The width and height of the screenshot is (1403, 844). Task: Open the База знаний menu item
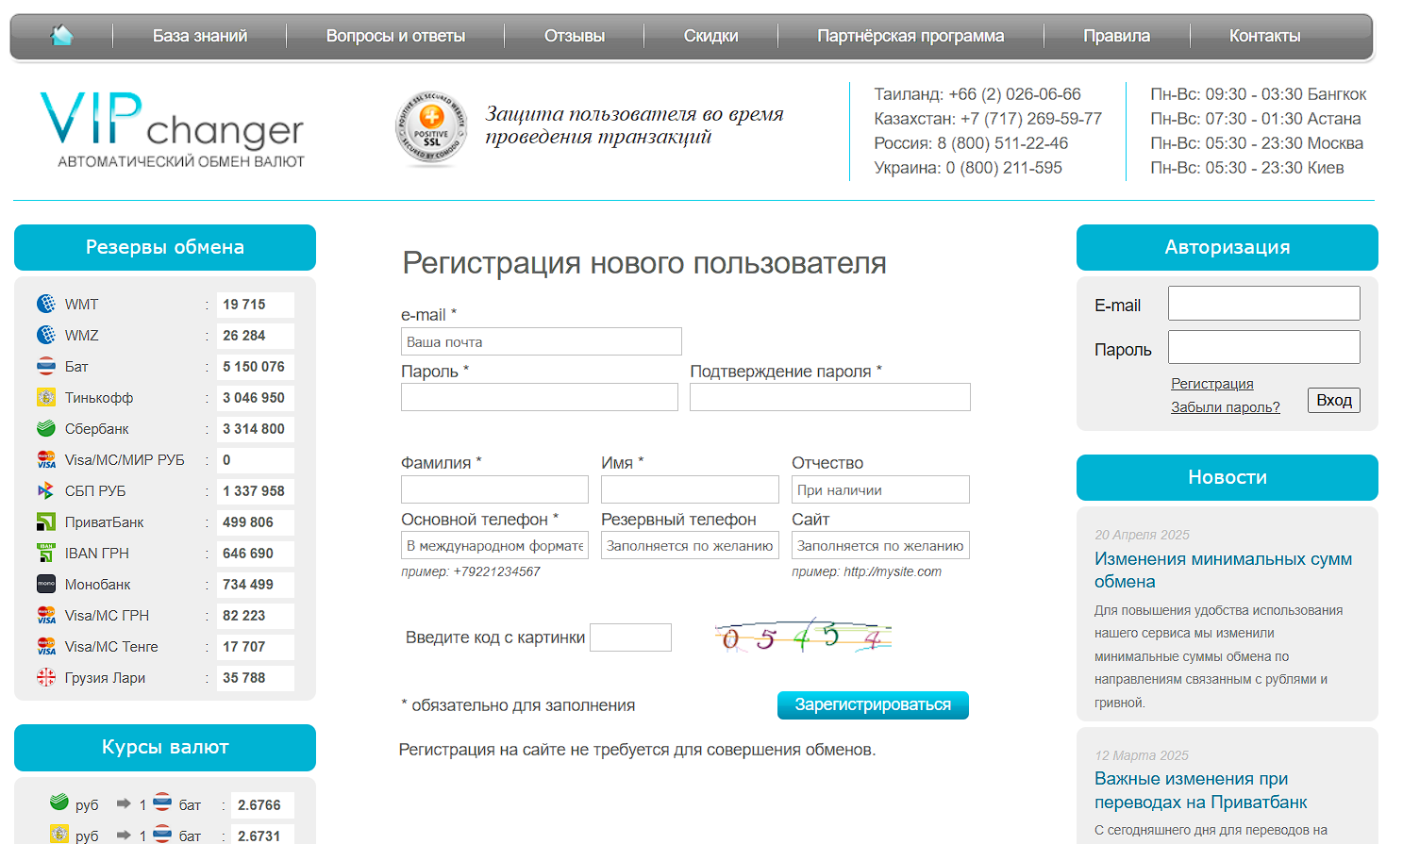tap(200, 36)
